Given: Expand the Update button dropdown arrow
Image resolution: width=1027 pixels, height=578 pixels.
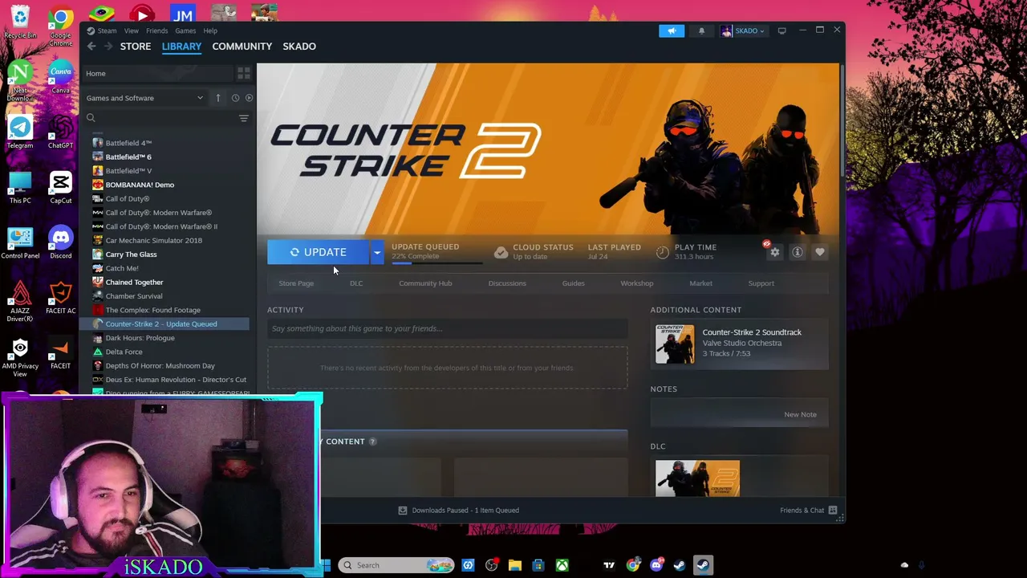Looking at the screenshot, I should (377, 252).
